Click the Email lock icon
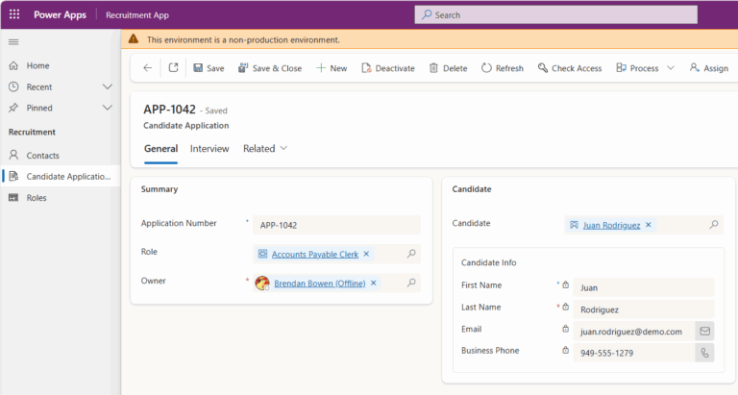The height and width of the screenshot is (395, 738). pyautogui.click(x=566, y=329)
